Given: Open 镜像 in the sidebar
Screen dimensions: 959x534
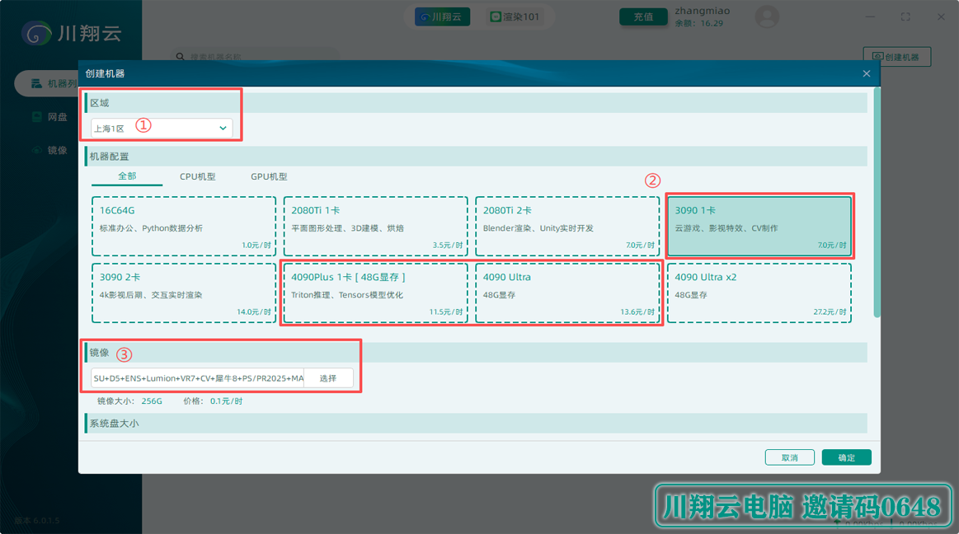Looking at the screenshot, I should click(x=50, y=150).
